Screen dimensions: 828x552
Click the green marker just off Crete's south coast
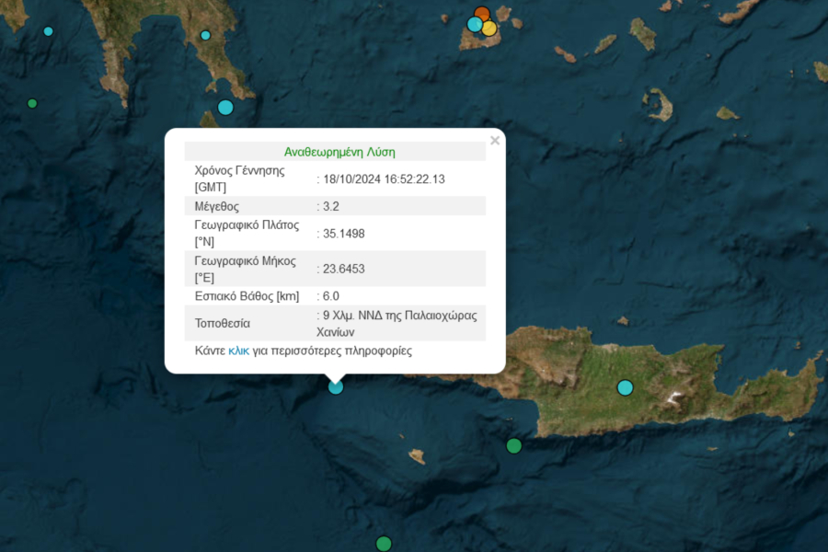513,446
